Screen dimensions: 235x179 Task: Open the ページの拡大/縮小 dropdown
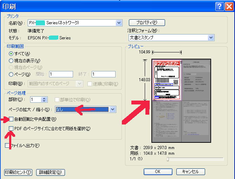[x=112, y=109]
